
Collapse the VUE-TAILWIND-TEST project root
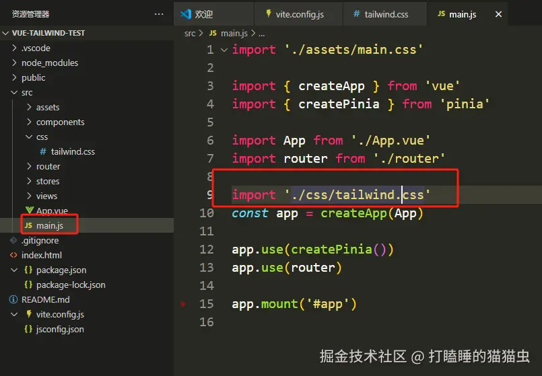5,33
